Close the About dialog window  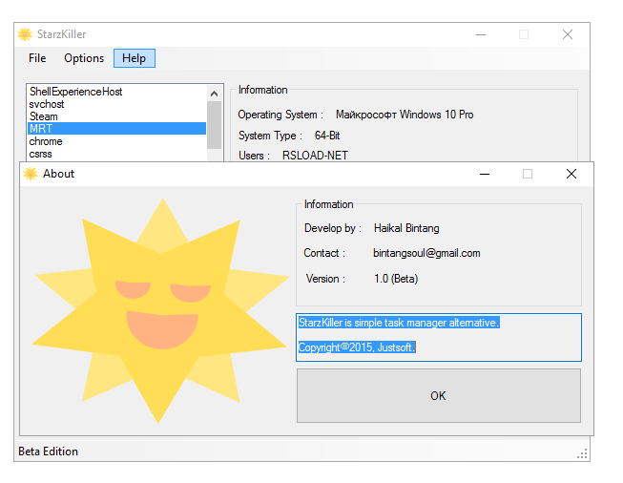[x=571, y=174]
